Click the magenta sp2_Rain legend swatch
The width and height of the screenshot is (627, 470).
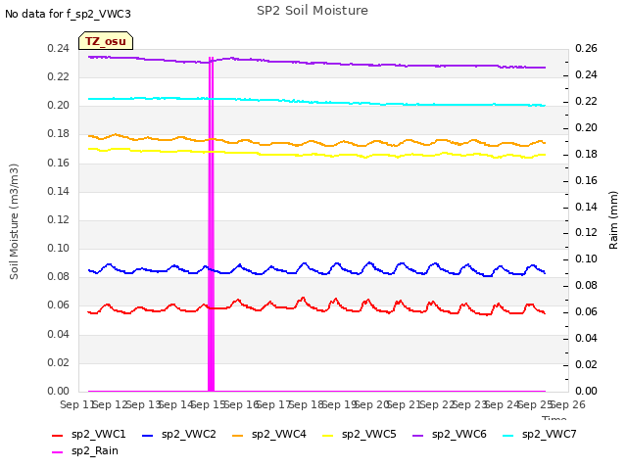57,452
